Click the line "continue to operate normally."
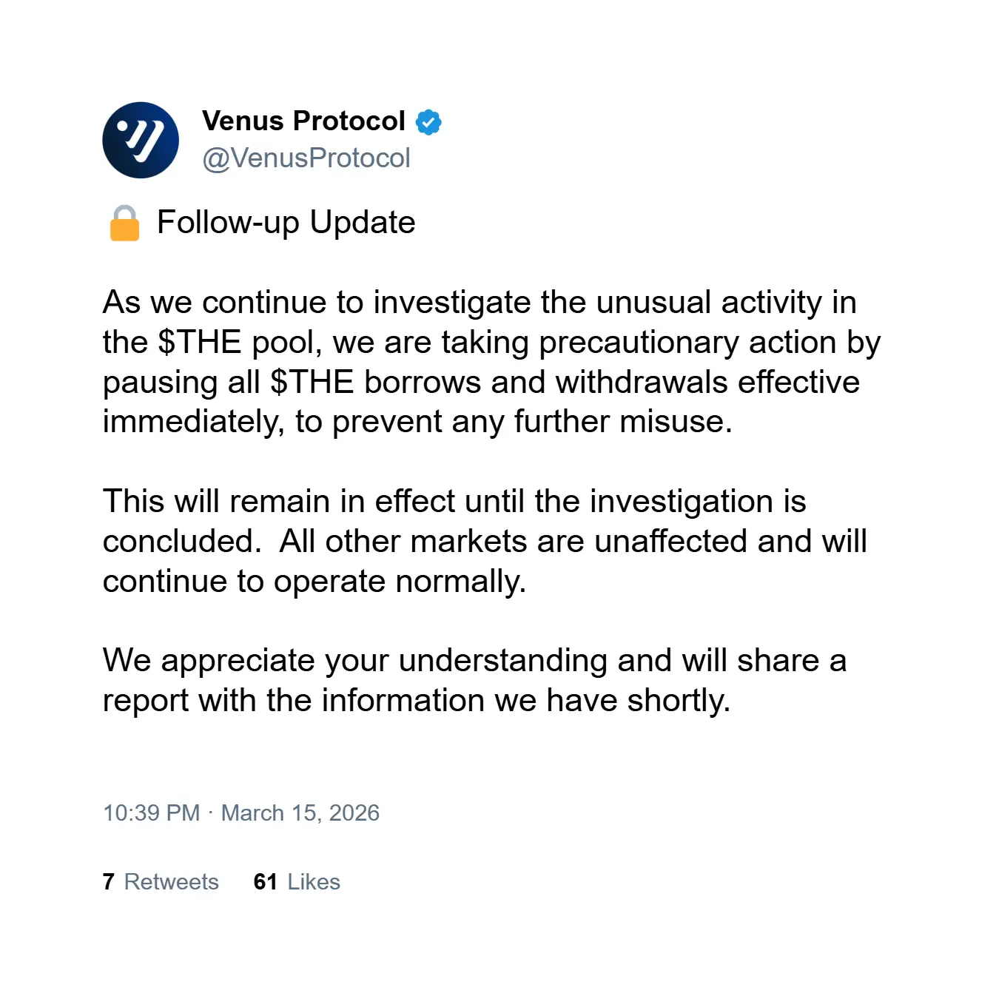The height and width of the screenshot is (999, 999). [x=314, y=582]
